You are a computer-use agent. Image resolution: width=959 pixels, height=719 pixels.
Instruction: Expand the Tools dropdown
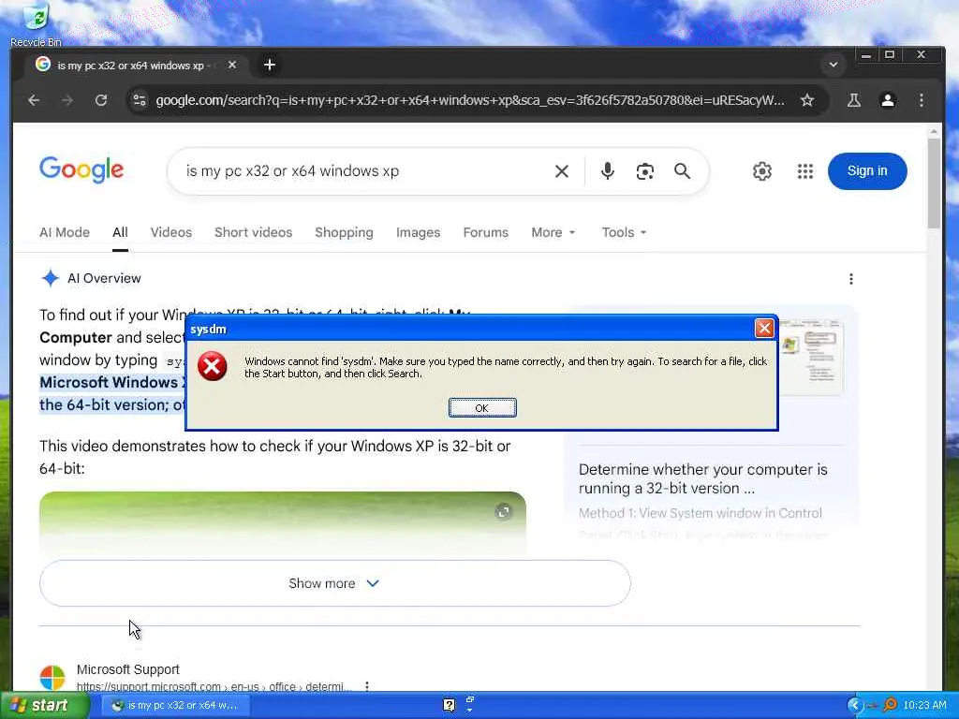coord(624,232)
